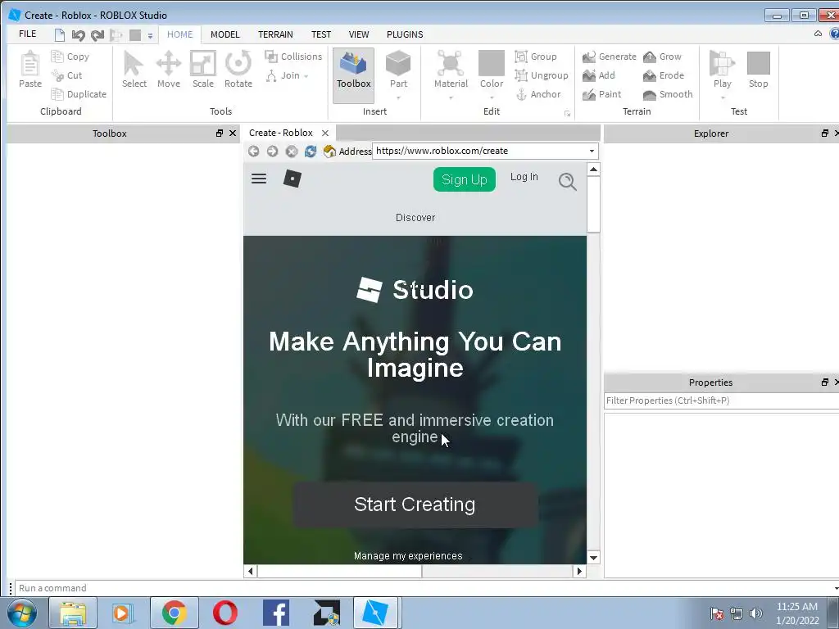This screenshot has height=629, width=839.
Task: Click the Stop test button
Action: (x=758, y=70)
